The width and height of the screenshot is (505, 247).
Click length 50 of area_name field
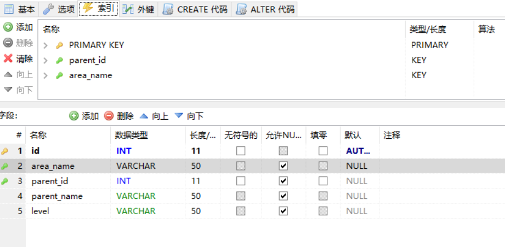[x=196, y=166]
